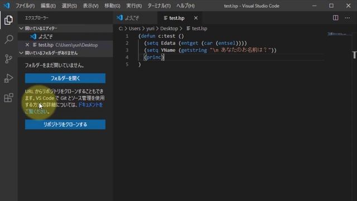The height and width of the screenshot is (201, 357).
Task: Click the VS Code icon beside ようこそ in open editors
Action: coord(33,36)
